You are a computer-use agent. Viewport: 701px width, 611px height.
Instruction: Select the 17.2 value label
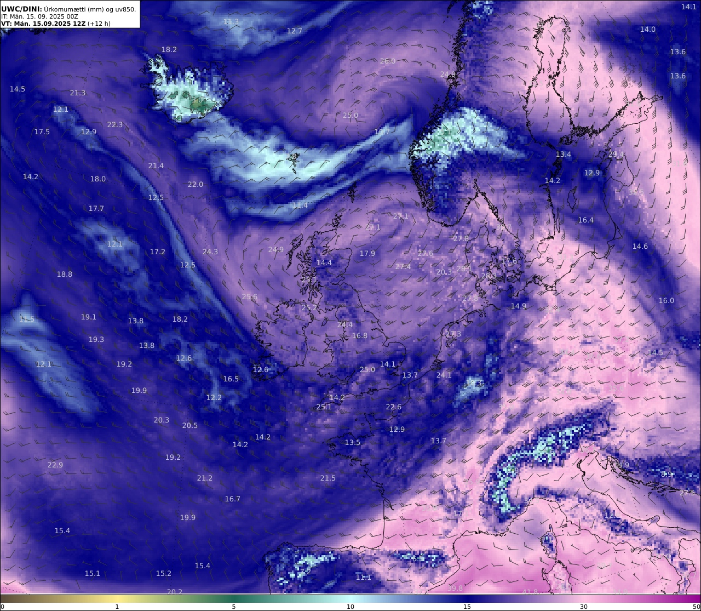coord(158,252)
